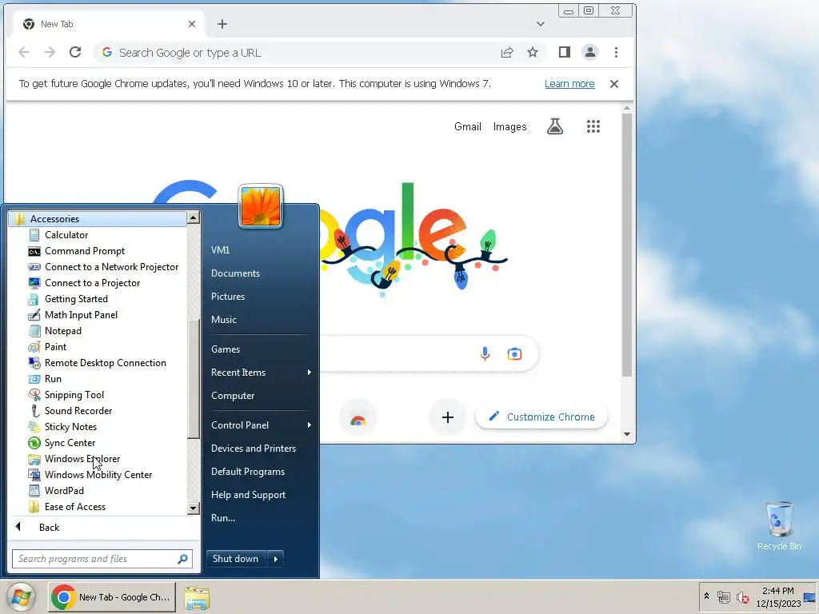Open the tab search dropdown

[541, 24]
